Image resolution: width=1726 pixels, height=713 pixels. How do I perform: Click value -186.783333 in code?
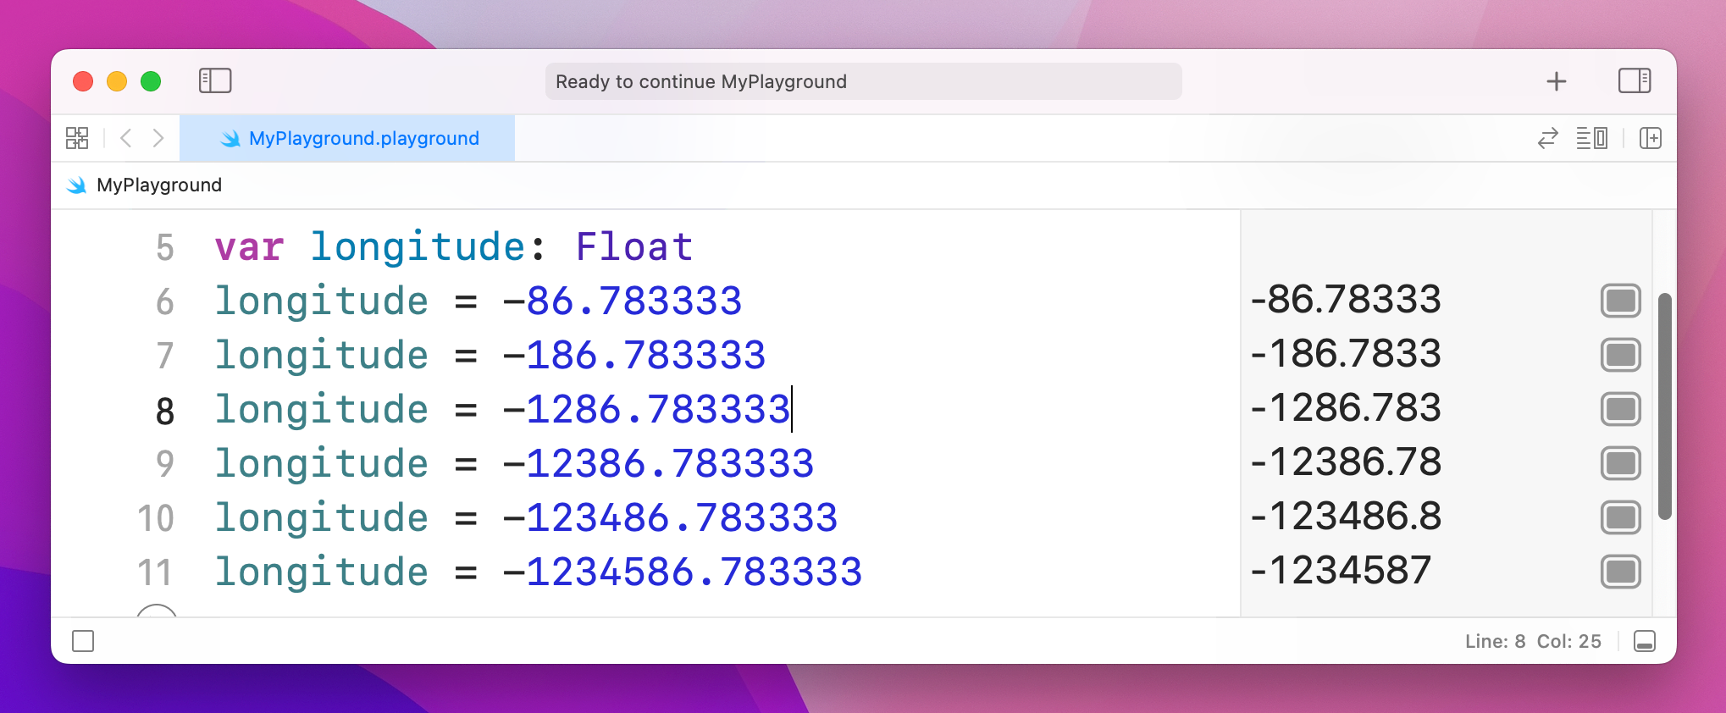click(634, 356)
